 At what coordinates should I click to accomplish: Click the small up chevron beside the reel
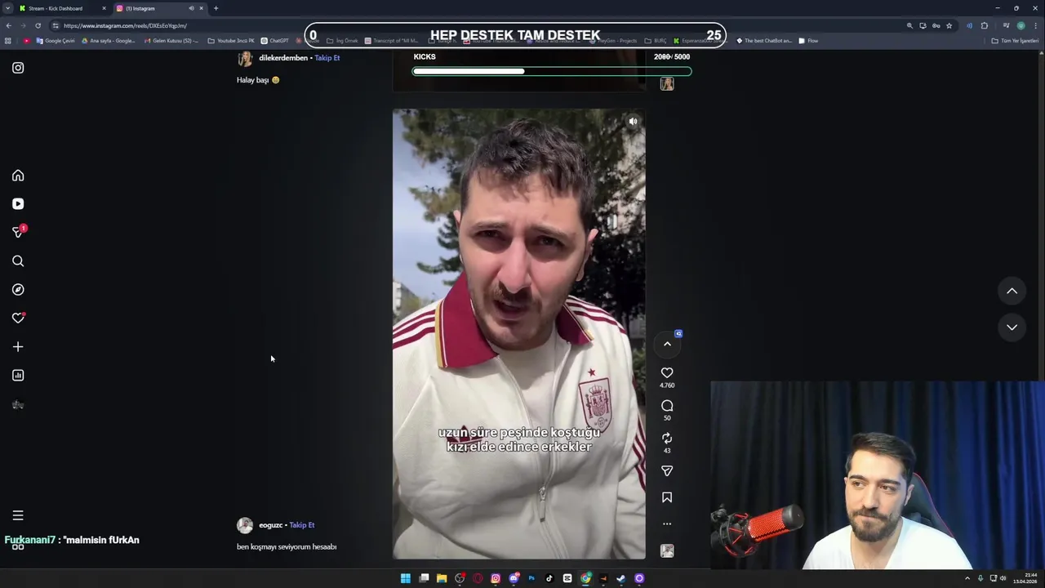[667, 344]
